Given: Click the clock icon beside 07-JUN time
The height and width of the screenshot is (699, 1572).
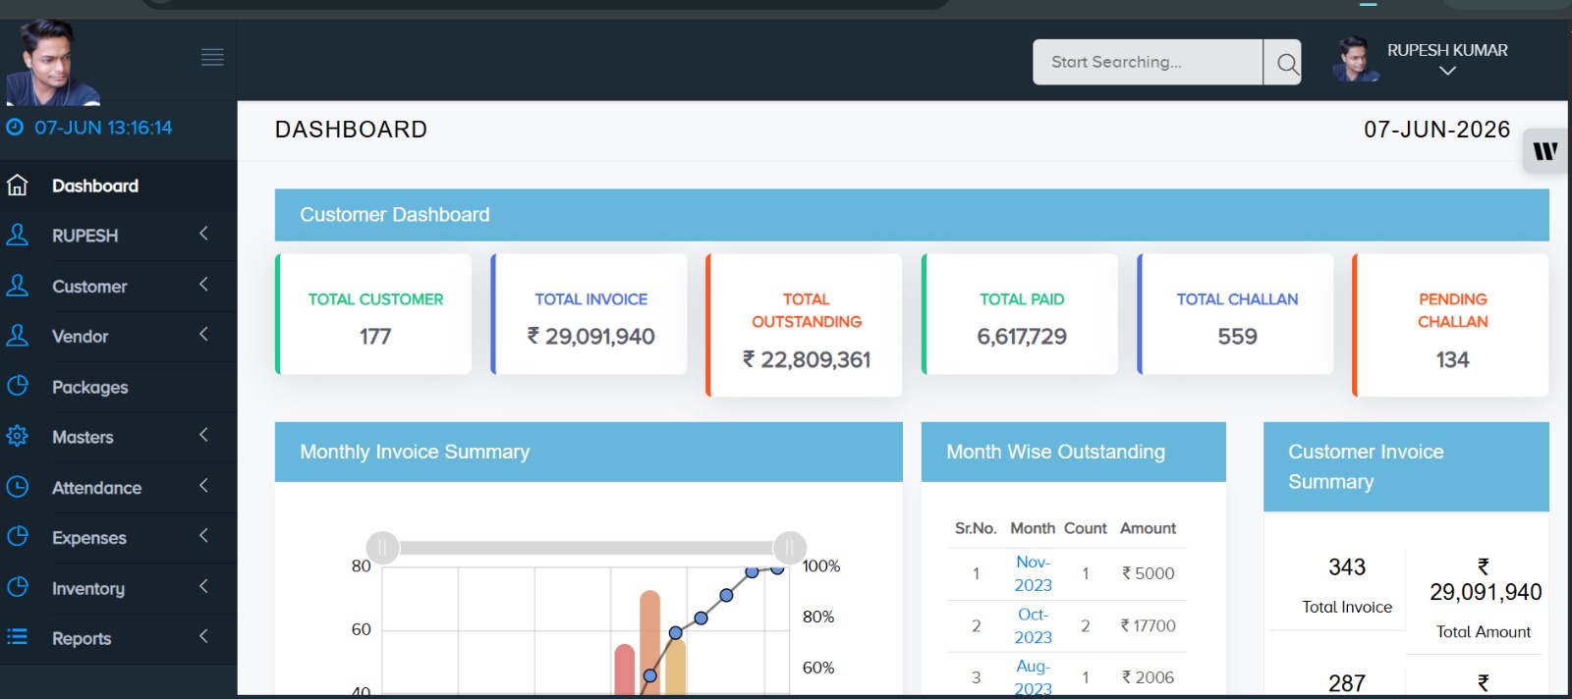Looking at the screenshot, I should click(x=15, y=127).
